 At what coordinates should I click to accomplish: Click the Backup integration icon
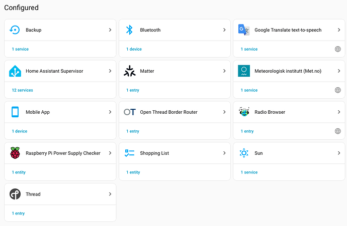coord(15,30)
